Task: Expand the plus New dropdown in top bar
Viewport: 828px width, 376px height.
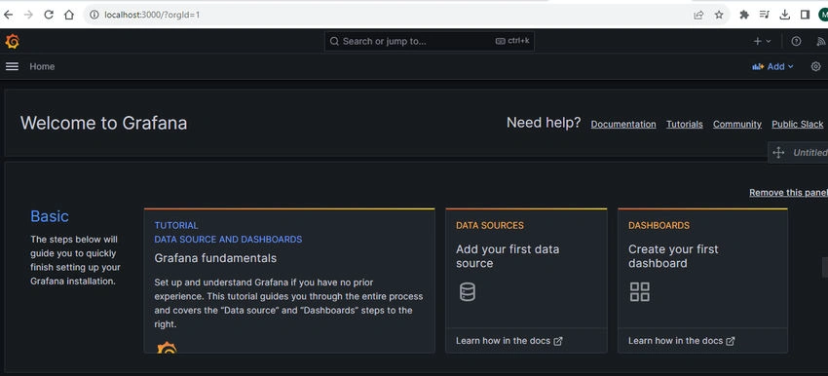Action: tap(762, 41)
